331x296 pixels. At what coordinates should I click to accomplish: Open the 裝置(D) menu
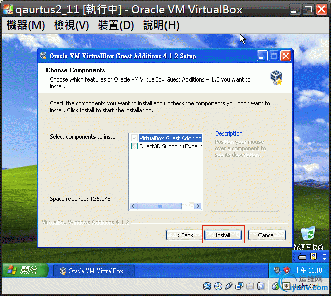(115, 25)
